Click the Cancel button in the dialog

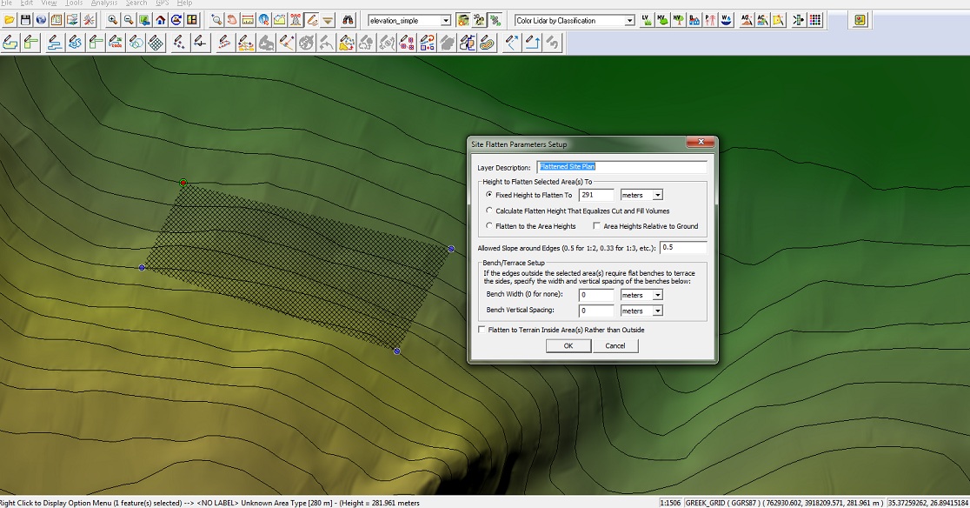(615, 345)
